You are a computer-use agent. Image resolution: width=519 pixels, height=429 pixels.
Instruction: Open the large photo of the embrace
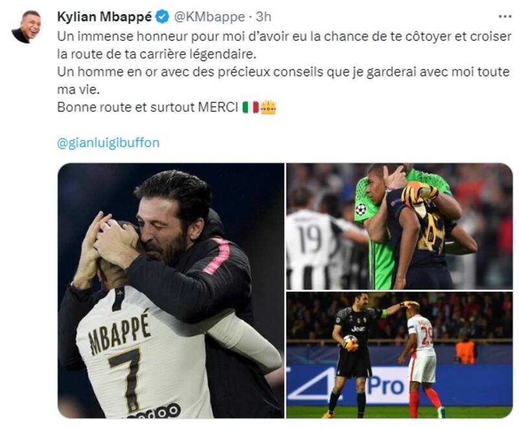click(x=171, y=290)
